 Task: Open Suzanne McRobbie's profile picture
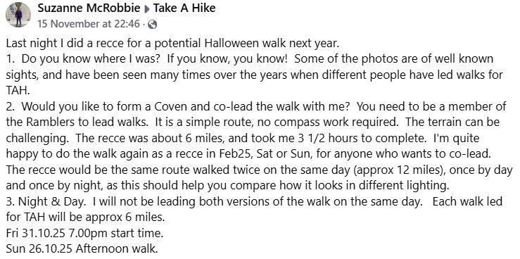pyautogui.click(x=18, y=15)
